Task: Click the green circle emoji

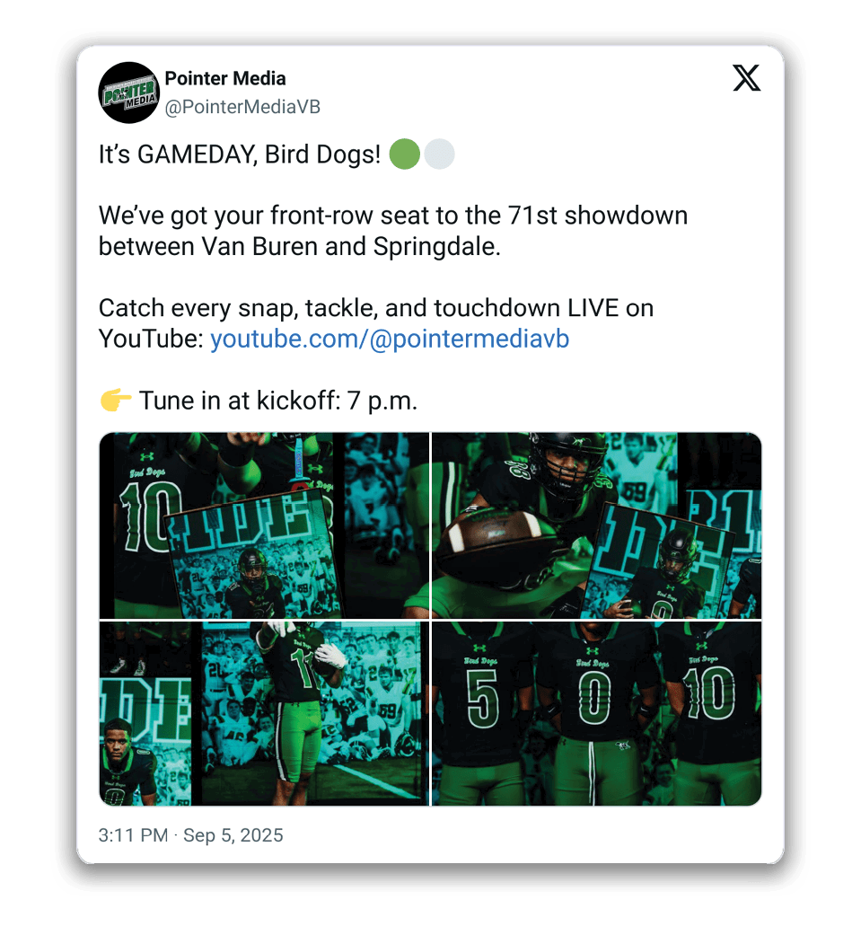Action: pos(405,154)
